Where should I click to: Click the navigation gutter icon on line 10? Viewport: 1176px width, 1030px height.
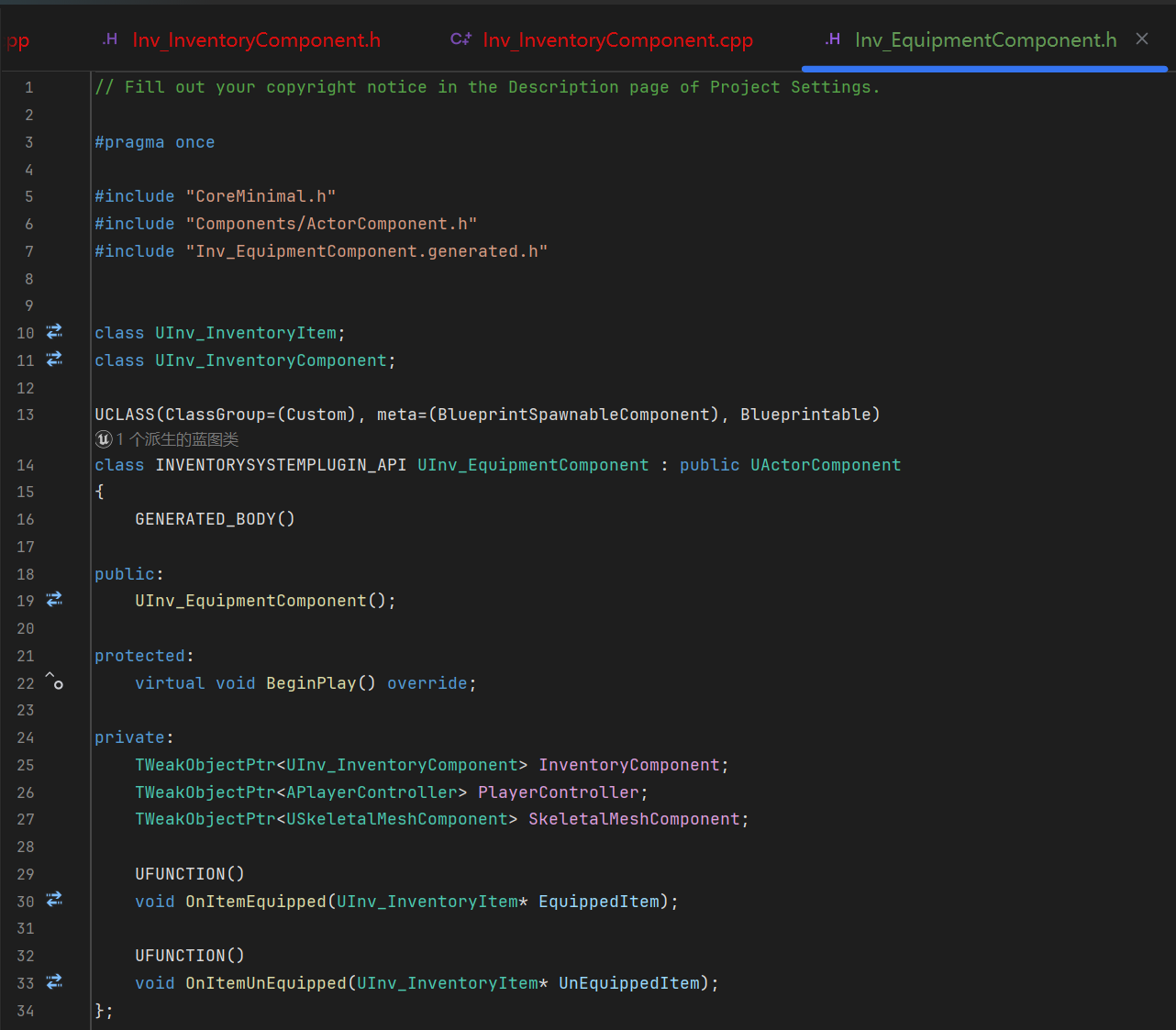(x=54, y=331)
